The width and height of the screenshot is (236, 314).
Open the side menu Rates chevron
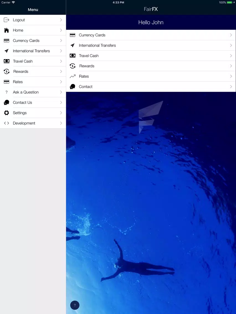pyautogui.click(x=61, y=82)
